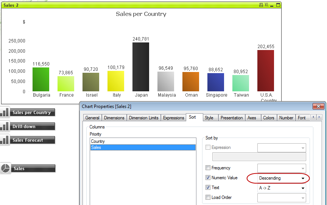Click the print icon in Sales 2 caption
Image resolution: width=327 pixels, height=205 pixels.
(261, 5)
